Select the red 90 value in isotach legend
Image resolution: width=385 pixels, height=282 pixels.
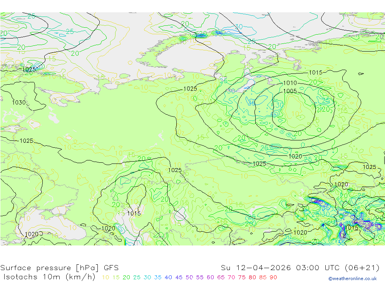273,277
